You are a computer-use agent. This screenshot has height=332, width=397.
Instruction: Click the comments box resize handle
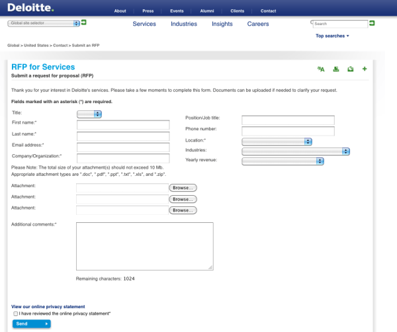pos(210,267)
